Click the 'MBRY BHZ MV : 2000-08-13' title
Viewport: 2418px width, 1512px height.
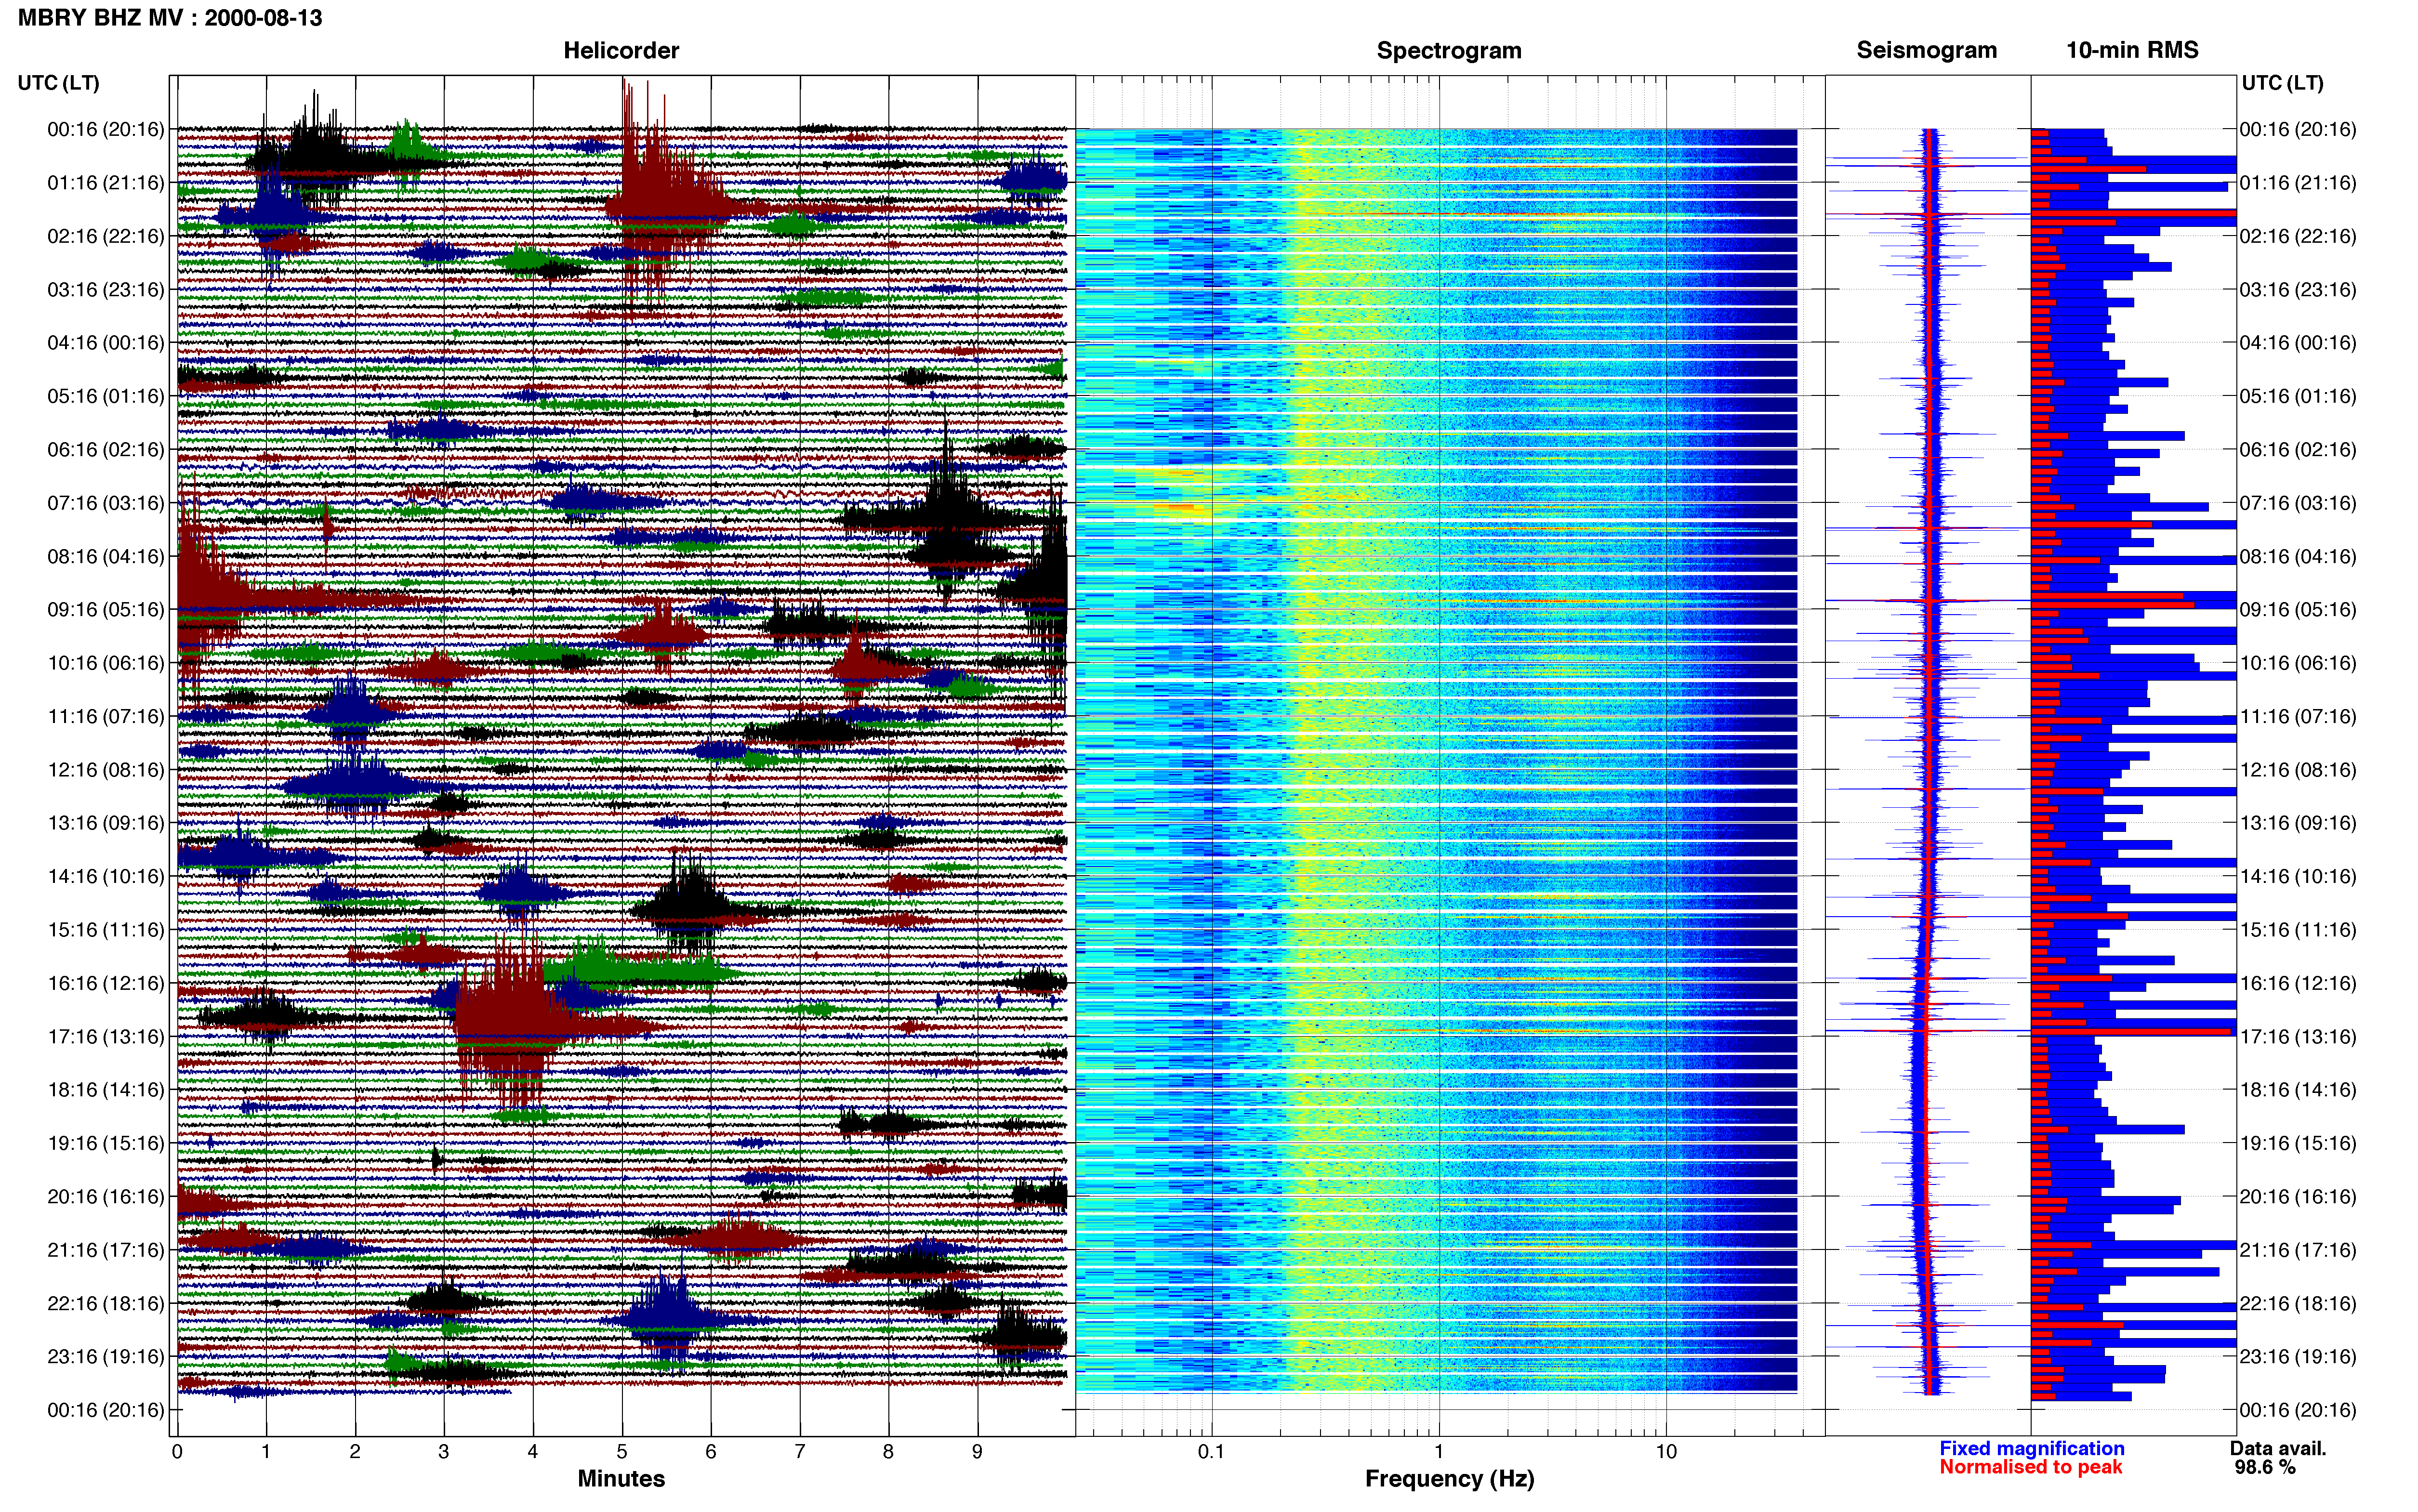coord(170,18)
